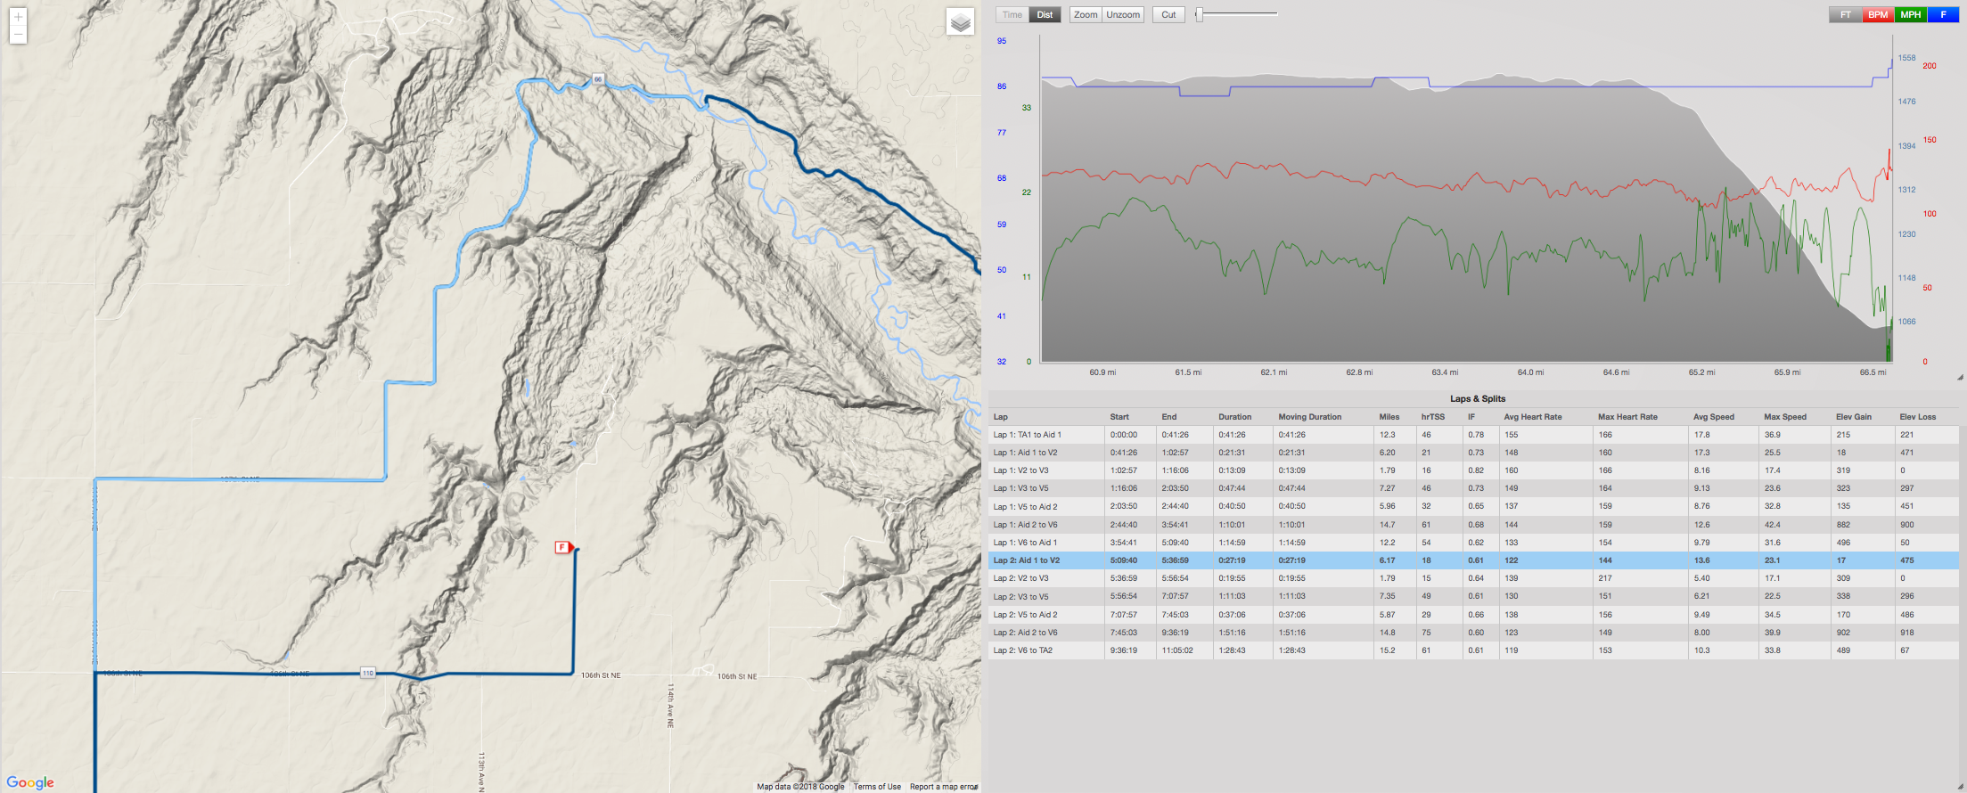Toggle the F temperature series
This screenshot has width=1967, height=793.
(x=1943, y=15)
